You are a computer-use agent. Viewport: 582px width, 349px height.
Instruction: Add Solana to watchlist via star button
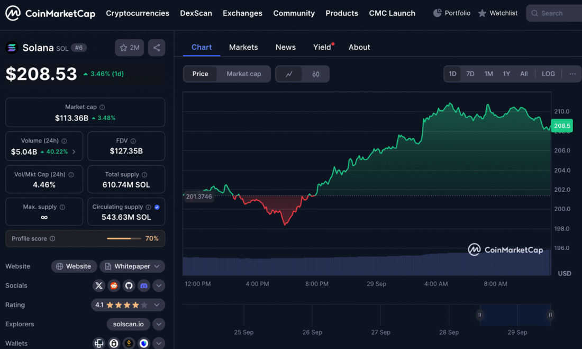[129, 48]
